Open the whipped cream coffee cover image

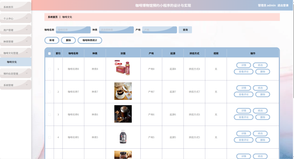coord(123,114)
